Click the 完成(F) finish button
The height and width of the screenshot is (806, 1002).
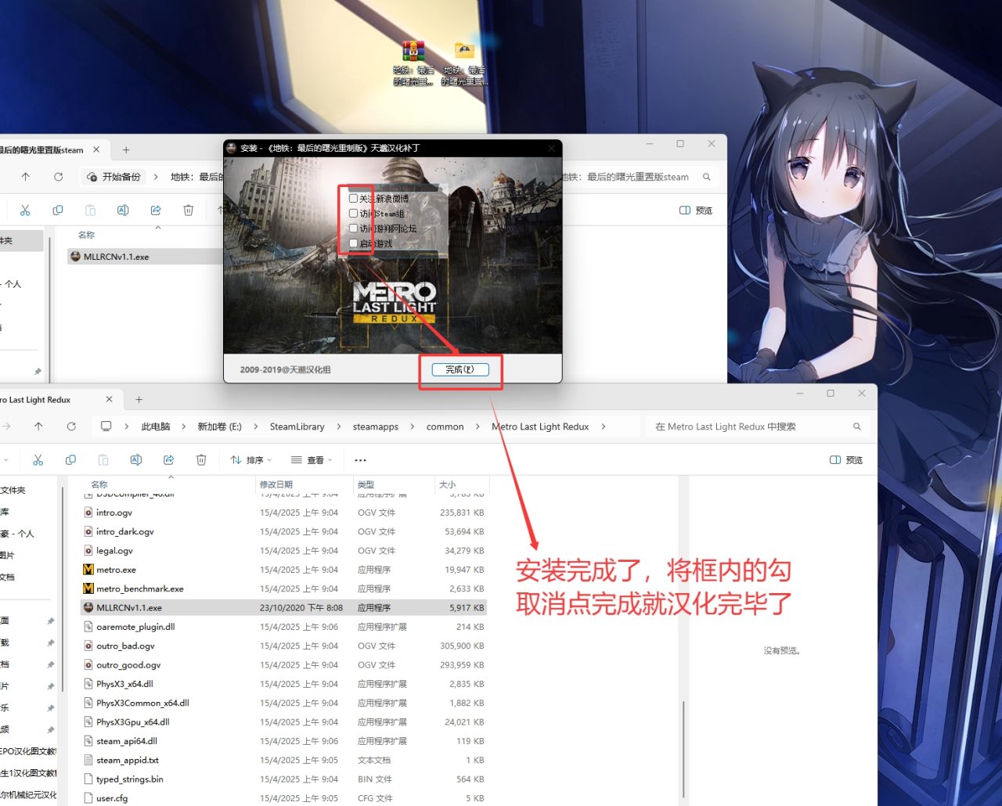pyautogui.click(x=460, y=369)
